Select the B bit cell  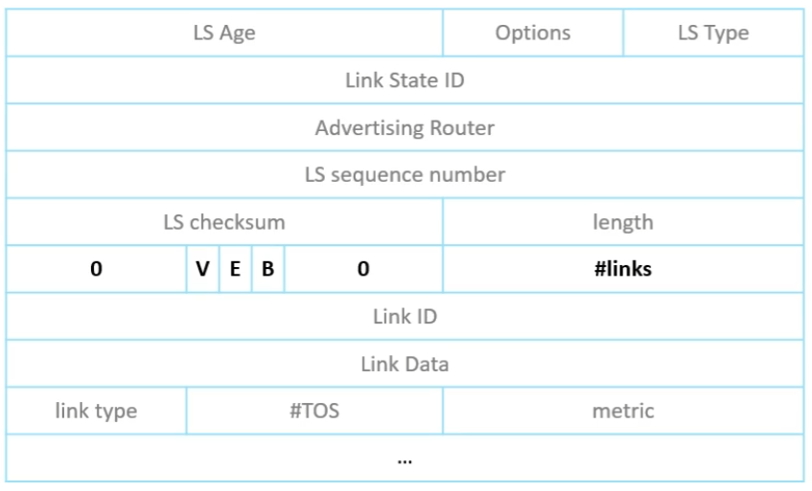click(x=267, y=269)
